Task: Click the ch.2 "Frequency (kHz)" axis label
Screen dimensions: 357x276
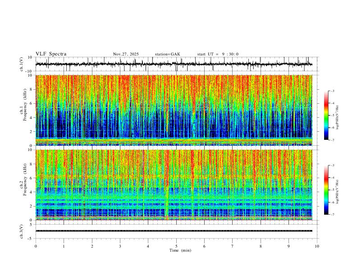Action: [25, 179]
